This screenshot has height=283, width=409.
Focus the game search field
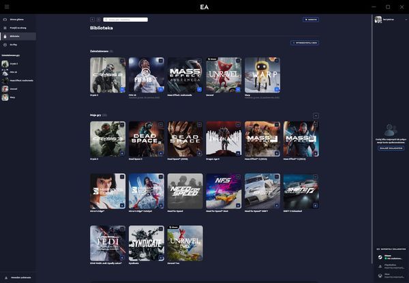[125, 20]
